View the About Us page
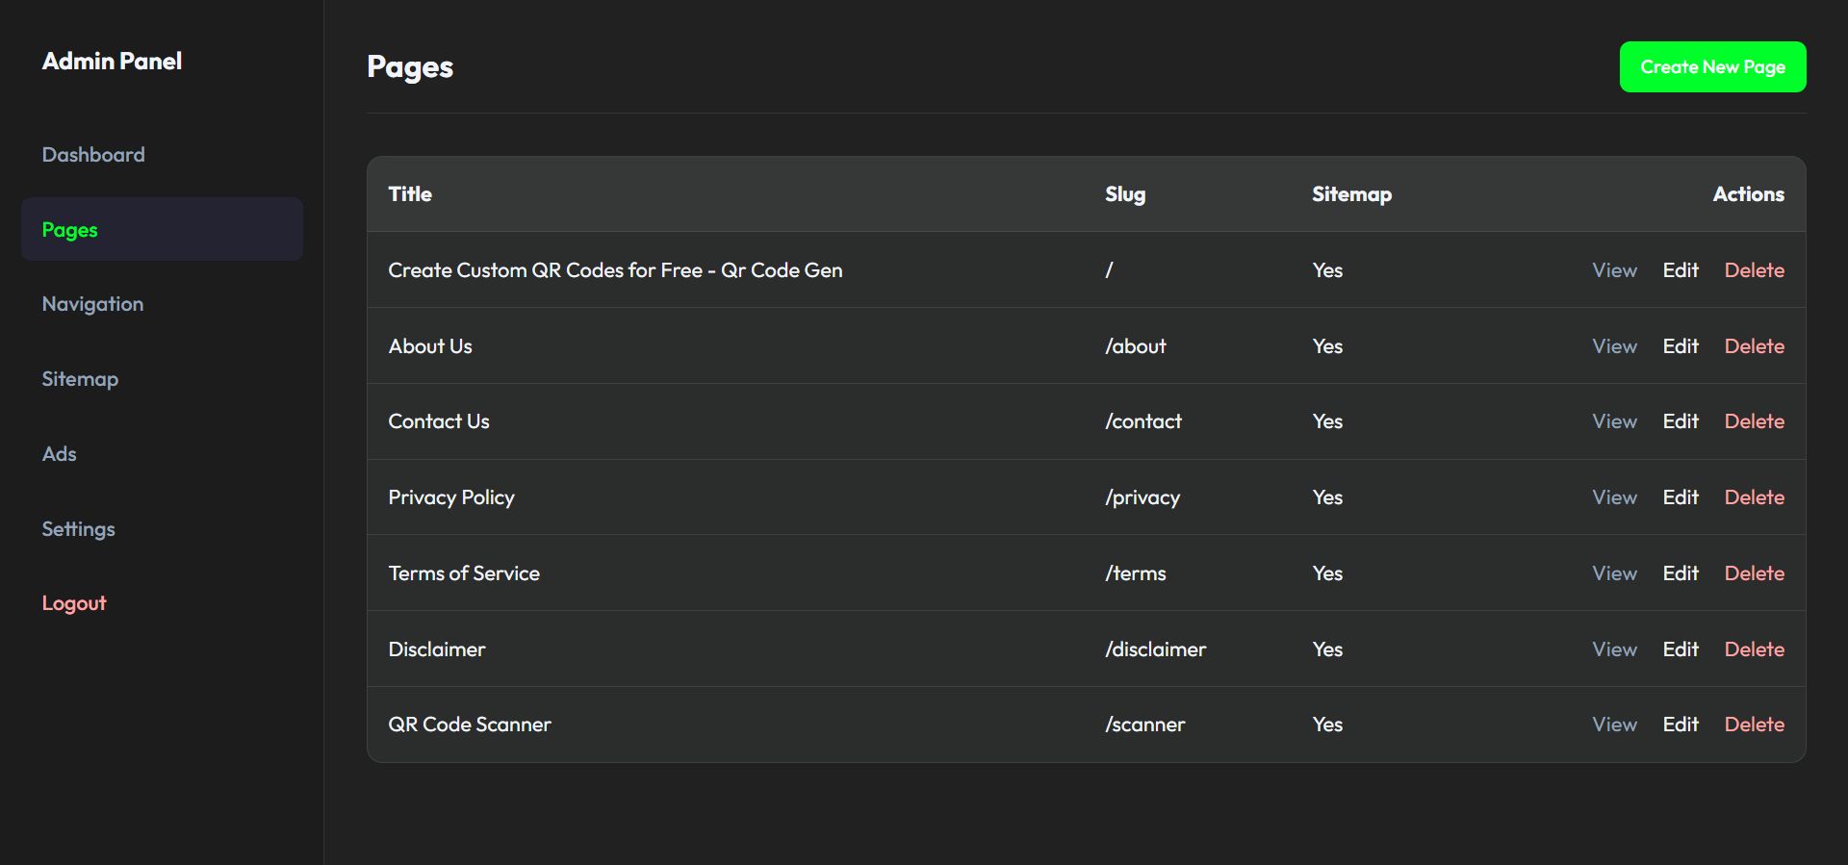 pyautogui.click(x=1614, y=346)
